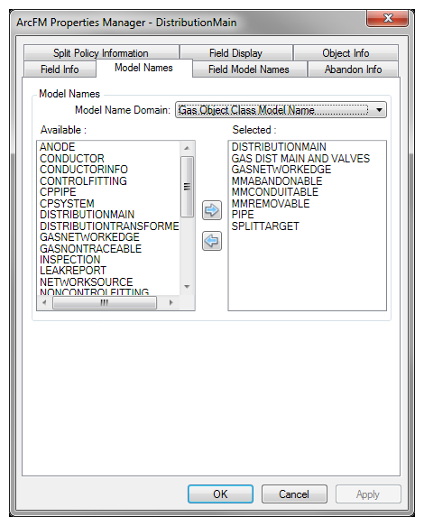Select GASNONTRACEABLE in the Available list
Image resolution: width=424 pixels, height=526 pixels.
(90, 249)
